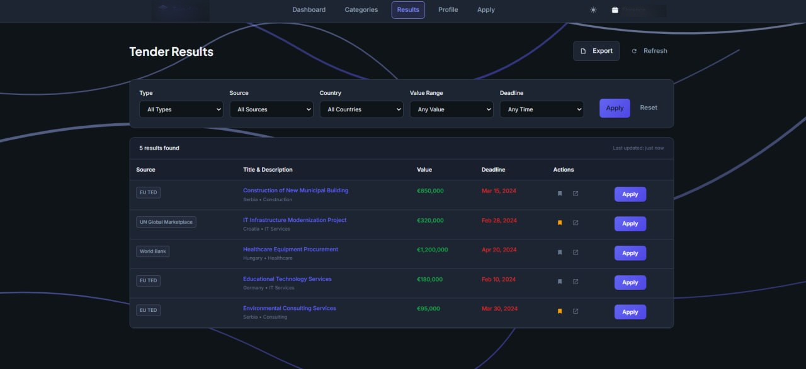This screenshot has height=369, width=806.
Task: Open the Type filter dropdown
Action: point(181,109)
